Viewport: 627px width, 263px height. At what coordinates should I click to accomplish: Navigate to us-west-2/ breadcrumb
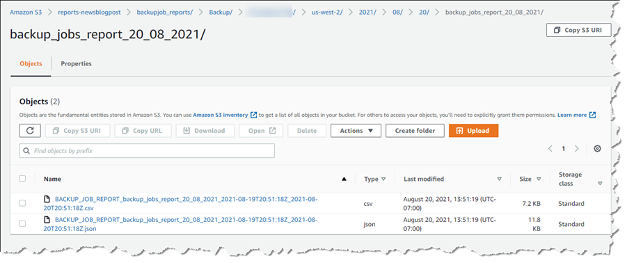[x=327, y=12]
